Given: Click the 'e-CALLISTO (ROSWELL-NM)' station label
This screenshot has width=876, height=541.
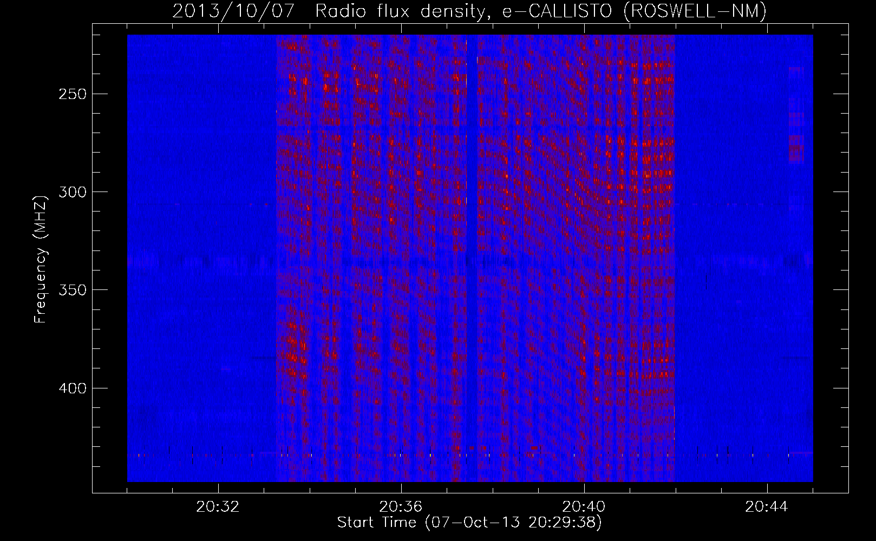Looking at the screenshot, I should (635, 11).
